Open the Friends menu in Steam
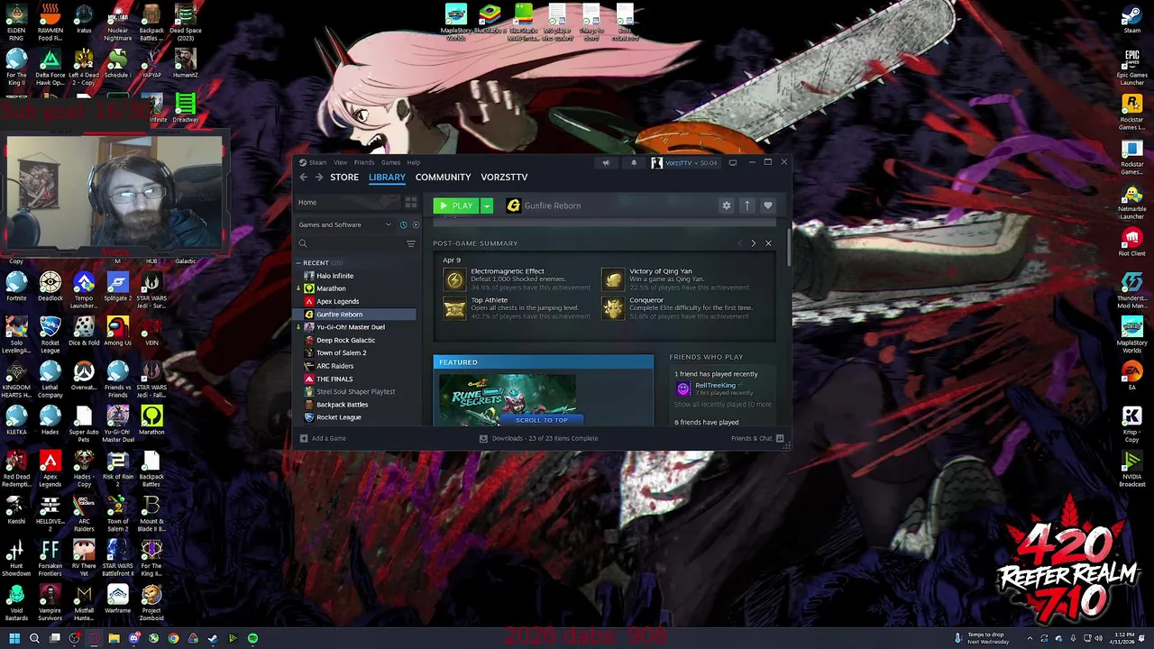 click(x=364, y=162)
